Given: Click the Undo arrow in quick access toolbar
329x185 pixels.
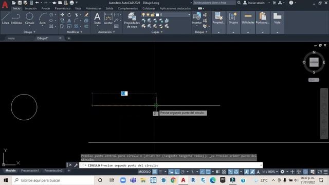Looking at the screenshot, I should (37, 3).
